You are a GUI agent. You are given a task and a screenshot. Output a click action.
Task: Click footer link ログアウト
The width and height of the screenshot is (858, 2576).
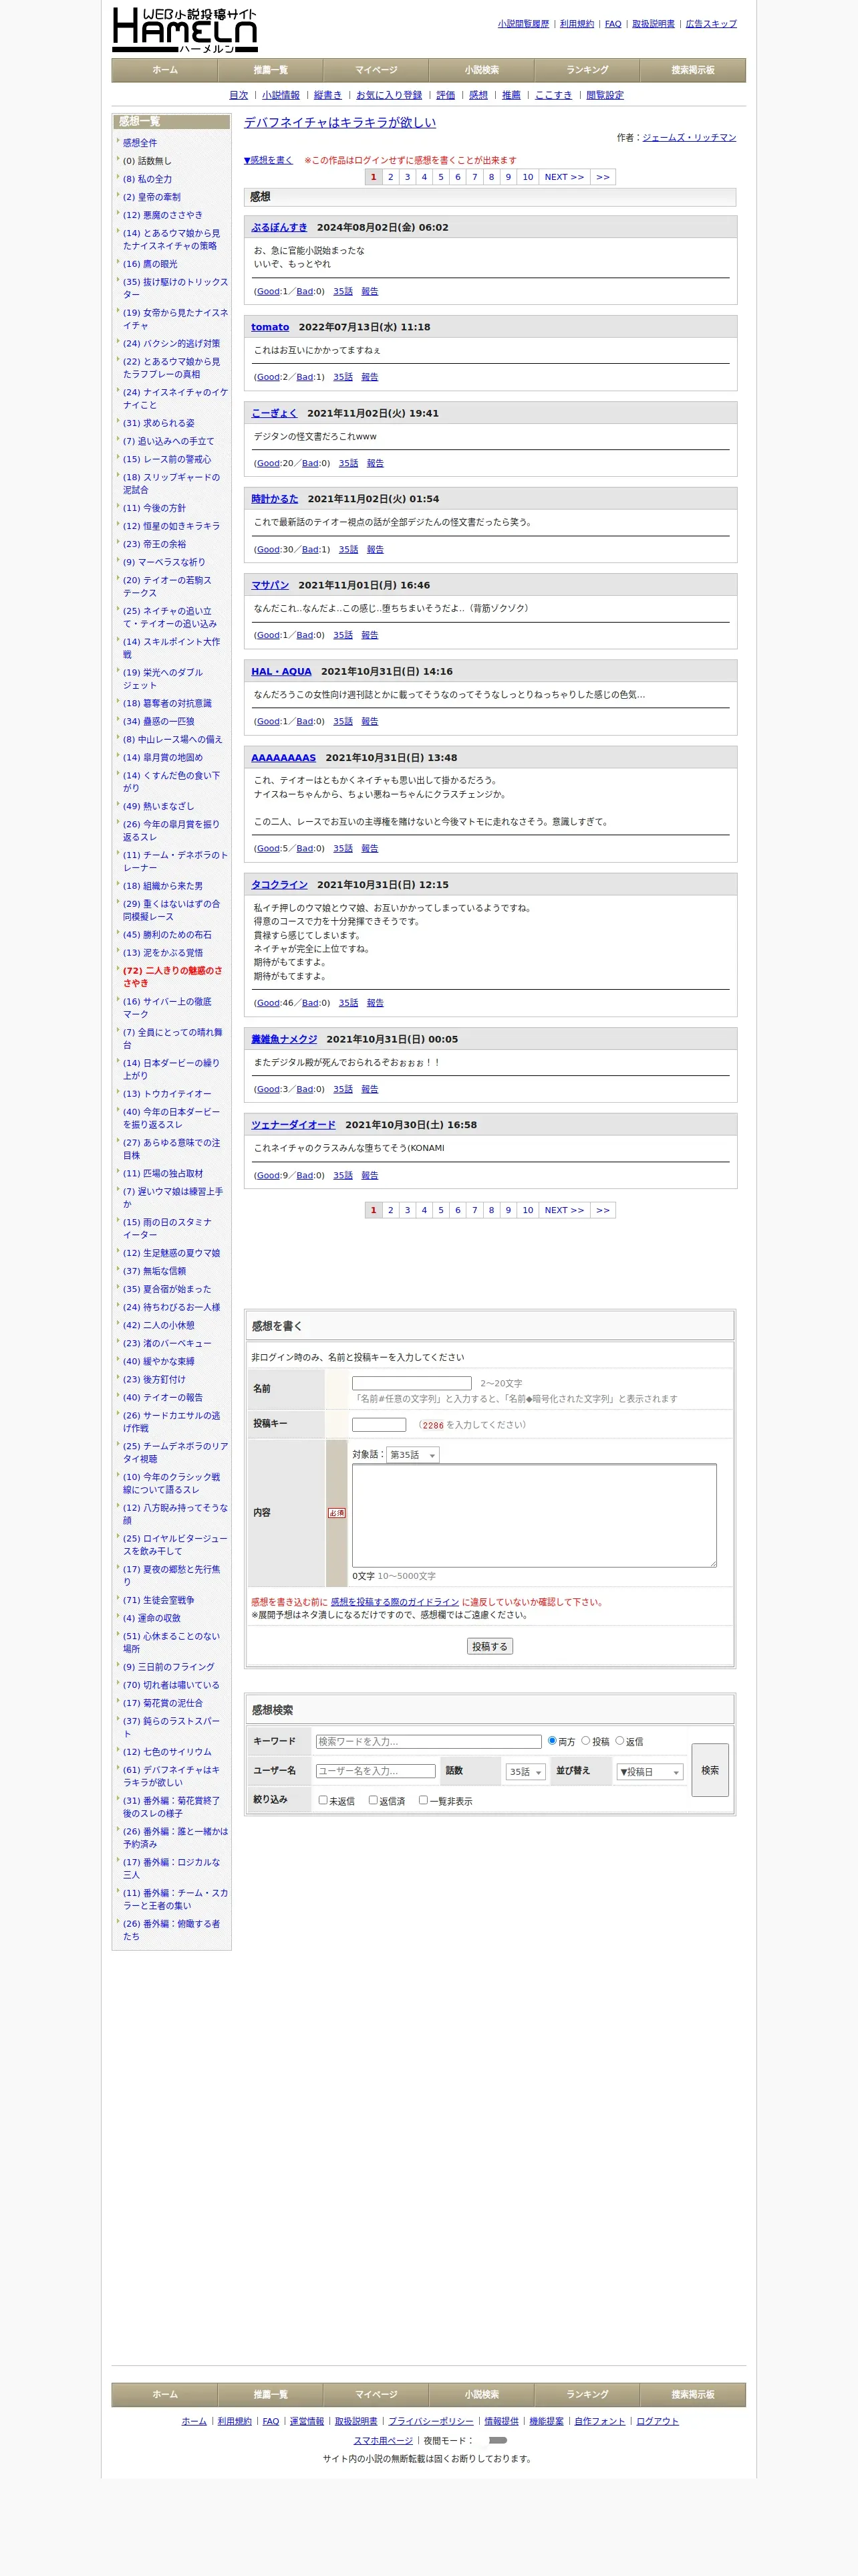pyautogui.click(x=658, y=2420)
